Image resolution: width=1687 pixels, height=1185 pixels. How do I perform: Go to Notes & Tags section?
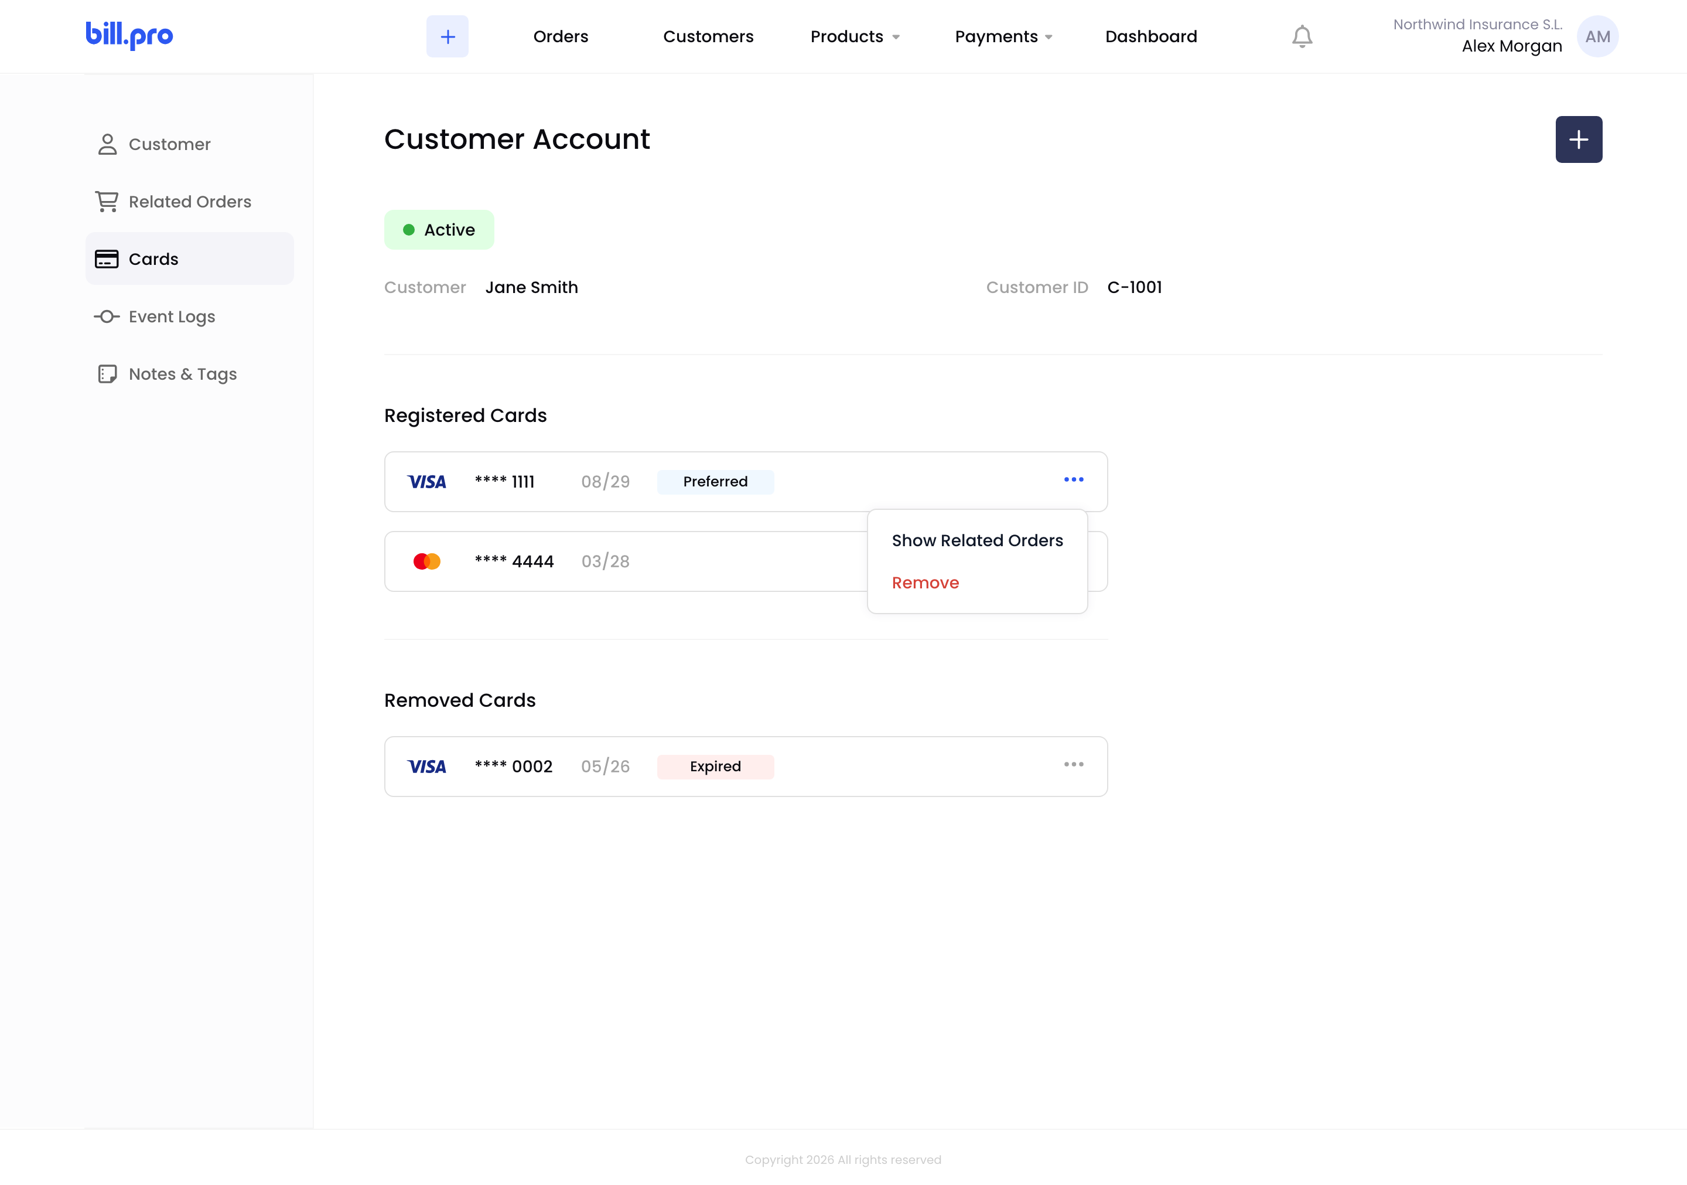190,374
